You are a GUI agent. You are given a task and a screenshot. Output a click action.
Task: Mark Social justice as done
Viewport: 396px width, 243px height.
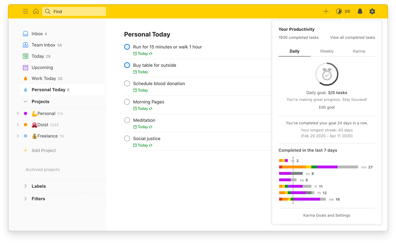click(x=127, y=138)
